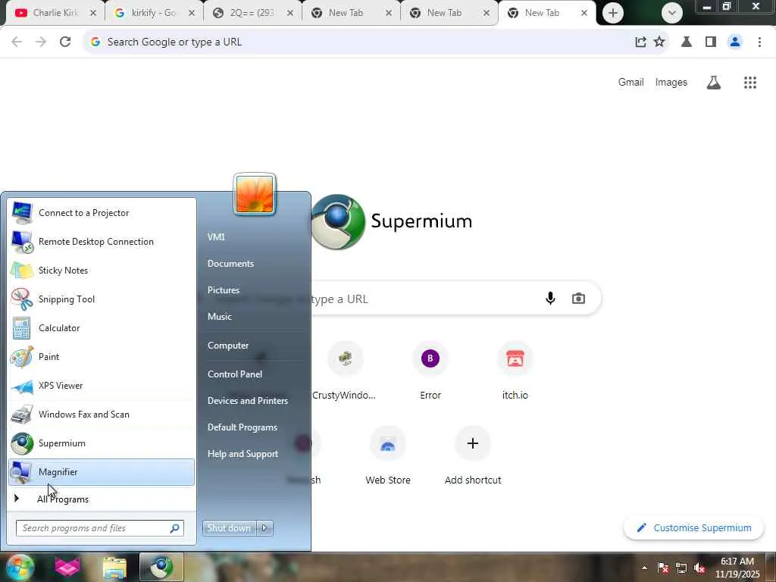Click the muted volume tray icon
Screen dimensions: 776x582
click(699, 568)
